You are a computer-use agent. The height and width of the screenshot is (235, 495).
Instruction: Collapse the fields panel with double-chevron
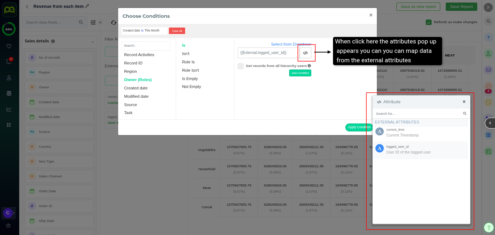point(100,22)
